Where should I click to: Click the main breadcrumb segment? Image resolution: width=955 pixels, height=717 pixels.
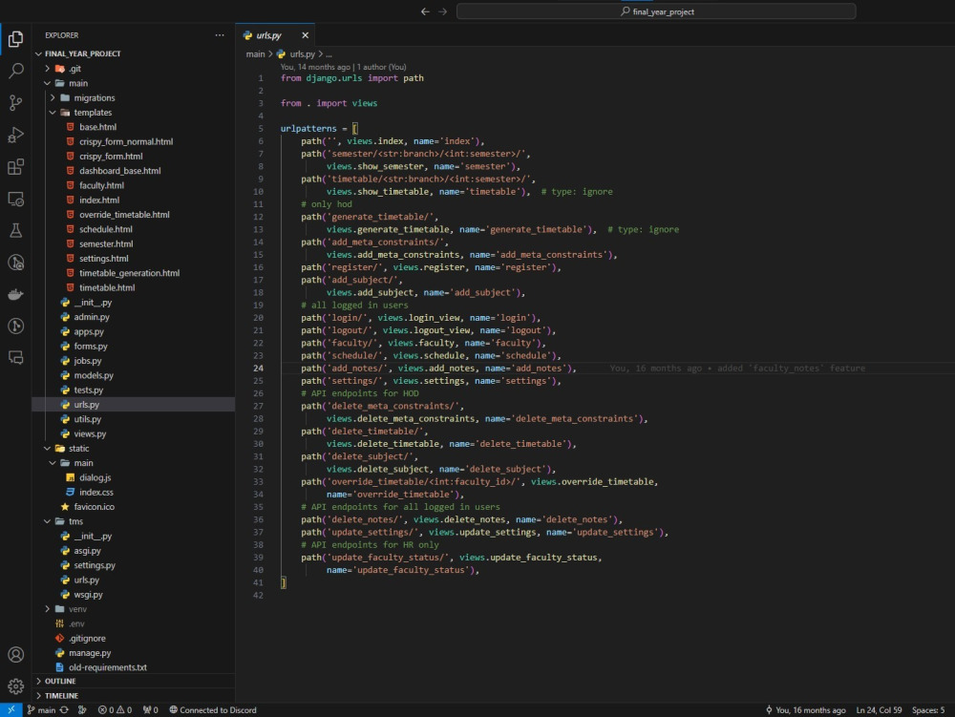pyautogui.click(x=255, y=54)
